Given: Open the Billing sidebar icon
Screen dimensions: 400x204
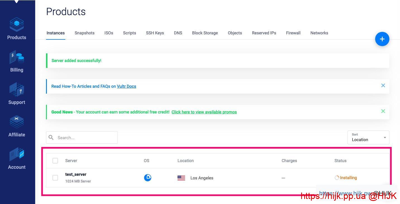Looking at the screenshot, I should pyautogui.click(x=17, y=58).
